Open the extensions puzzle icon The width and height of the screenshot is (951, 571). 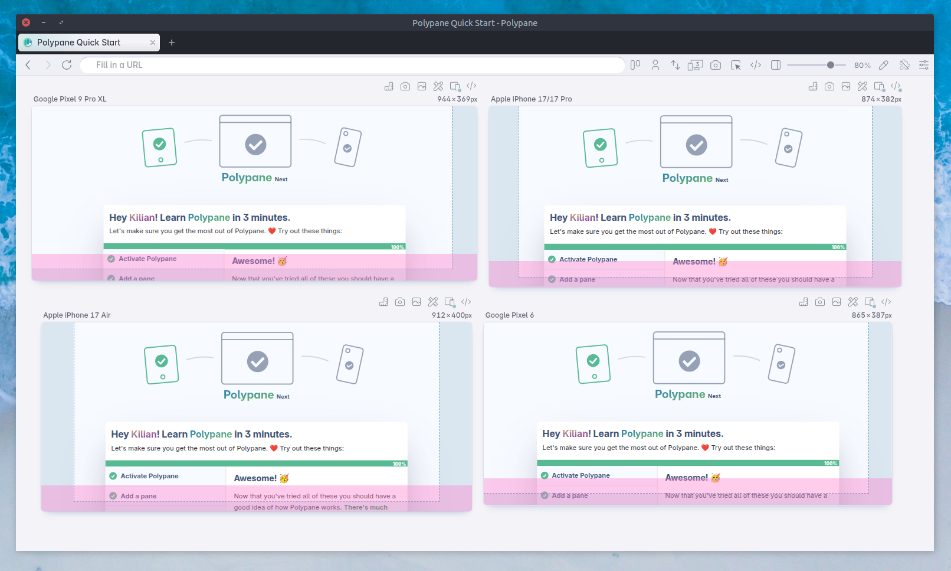904,65
